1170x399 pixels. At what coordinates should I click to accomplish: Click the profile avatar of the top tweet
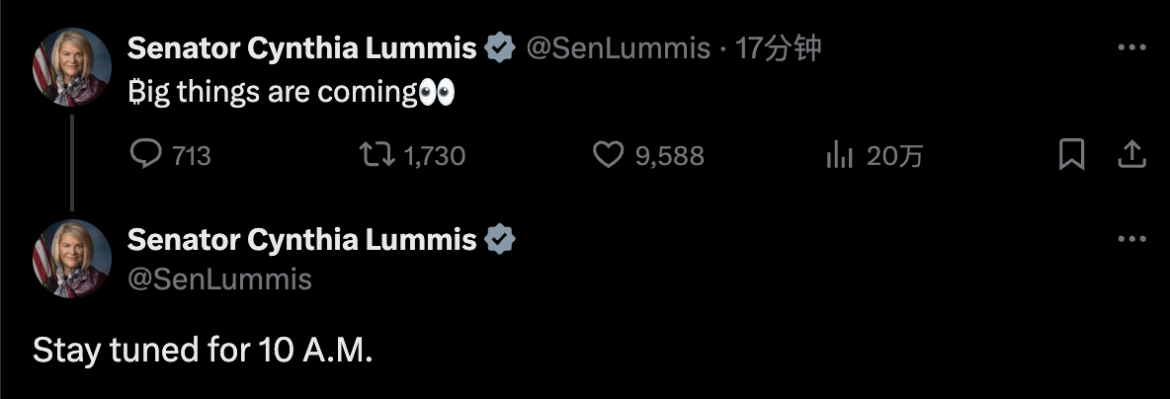pyautogui.click(x=71, y=65)
